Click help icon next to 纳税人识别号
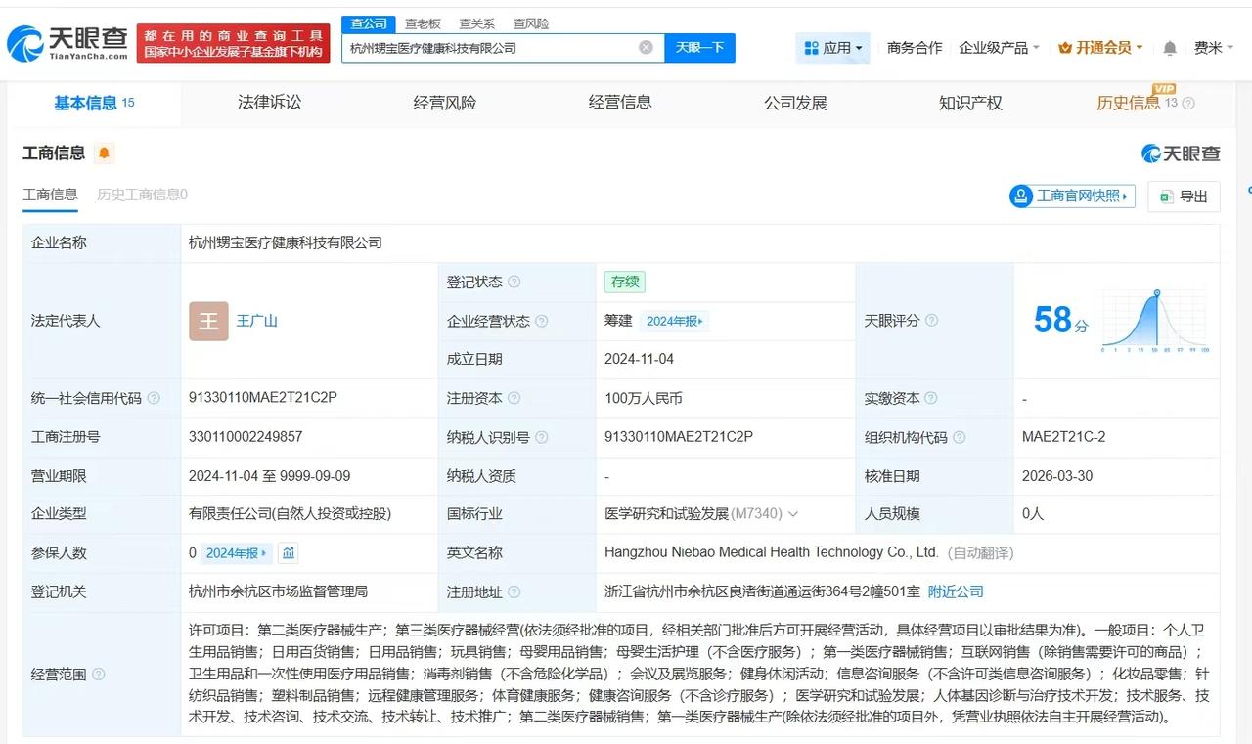 tap(542, 437)
